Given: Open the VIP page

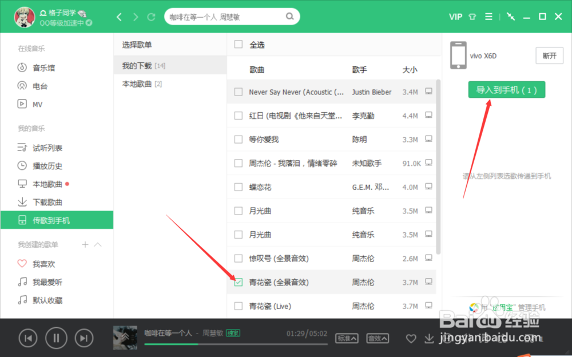Looking at the screenshot, I should click(x=455, y=17).
